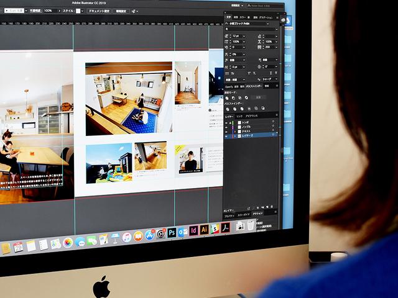Open Adobe Acrobat from the dock

pyautogui.click(x=226, y=228)
